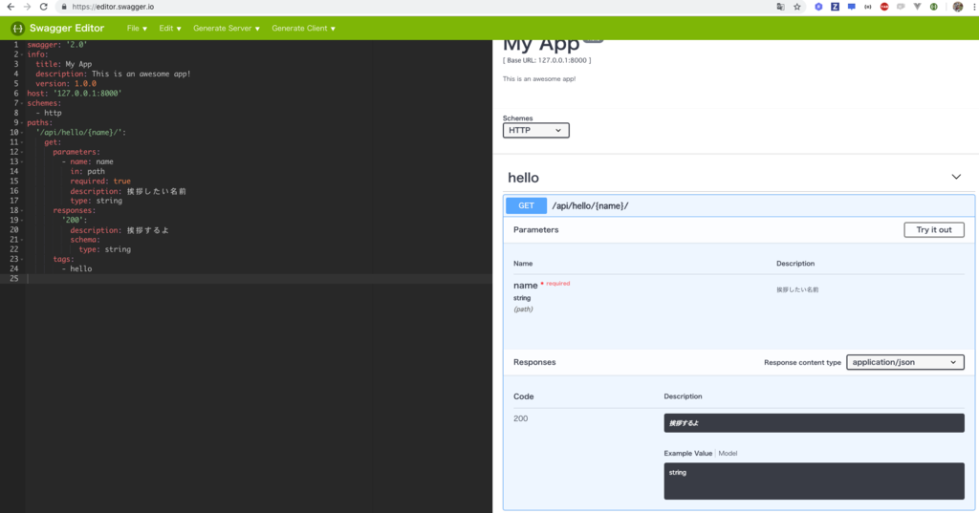Image resolution: width=979 pixels, height=513 pixels.
Task: Switch to the Example Value tab
Action: (687, 453)
